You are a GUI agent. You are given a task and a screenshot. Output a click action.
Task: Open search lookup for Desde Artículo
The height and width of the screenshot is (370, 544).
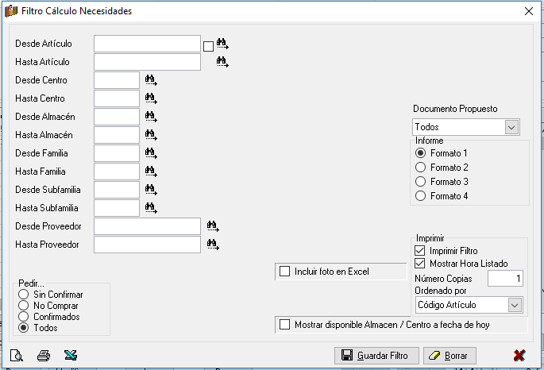(x=222, y=44)
